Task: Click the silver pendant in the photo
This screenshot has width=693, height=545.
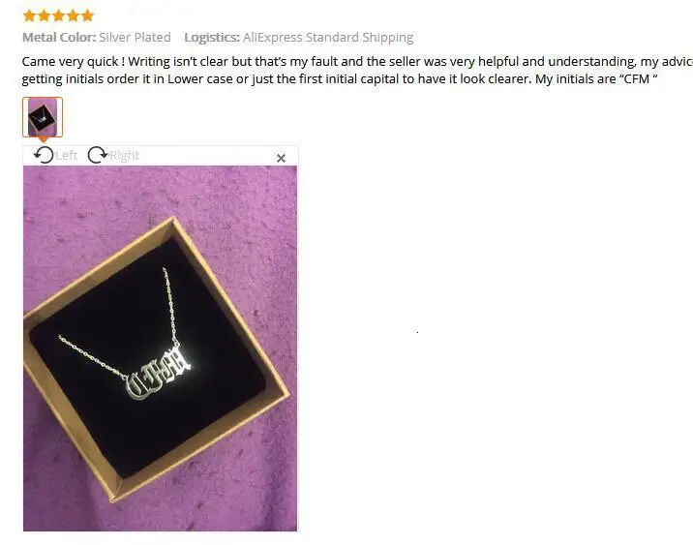Action: (x=160, y=374)
